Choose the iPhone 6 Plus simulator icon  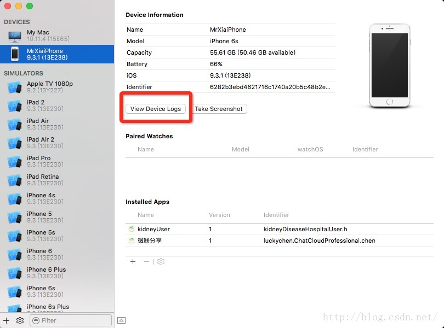point(15,273)
